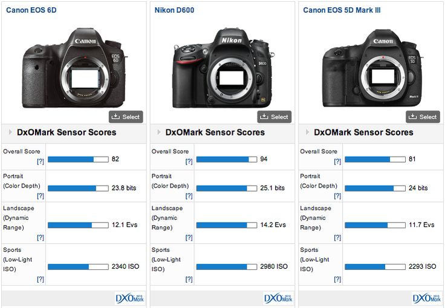
Task: Select the 2340 ISO value
Action: point(125,266)
